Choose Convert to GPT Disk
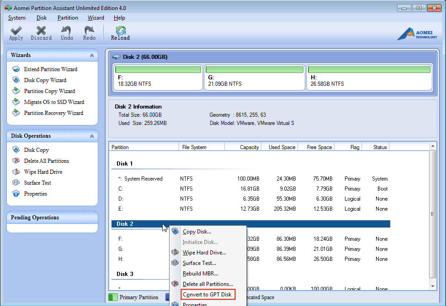Screen dimensions: 446x306 207,295
